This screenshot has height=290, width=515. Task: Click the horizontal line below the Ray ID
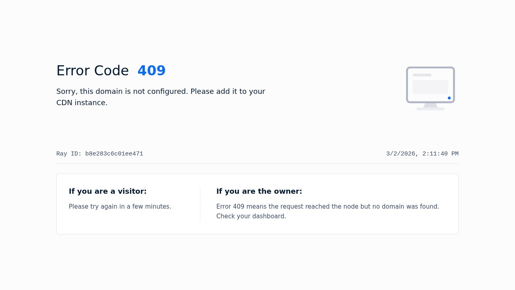(257, 164)
